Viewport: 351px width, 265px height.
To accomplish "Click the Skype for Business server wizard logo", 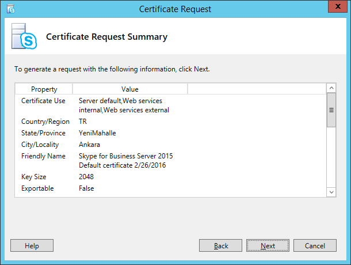I will 24,36.
